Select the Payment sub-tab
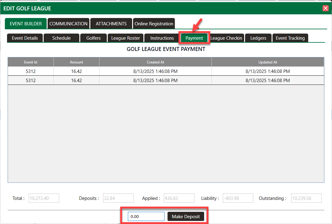 click(194, 38)
